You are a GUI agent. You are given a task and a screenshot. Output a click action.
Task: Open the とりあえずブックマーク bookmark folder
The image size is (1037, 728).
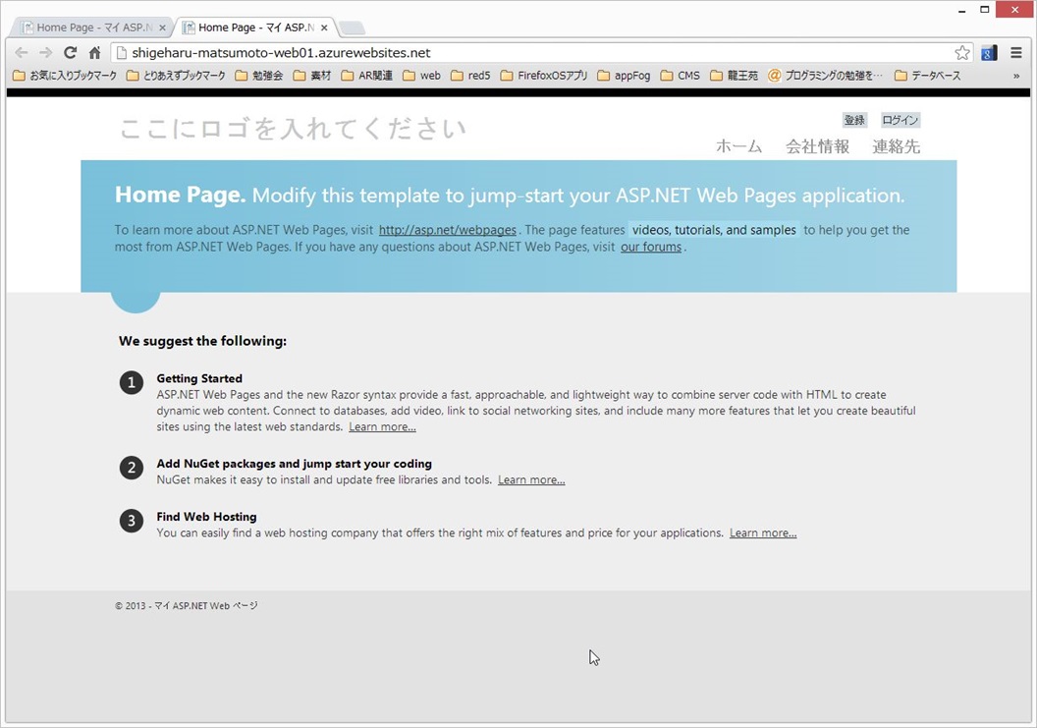pos(176,76)
